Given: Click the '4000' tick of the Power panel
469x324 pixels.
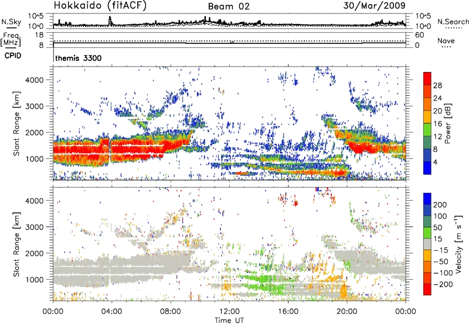Looking at the screenshot, I should [x=34, y=80].
